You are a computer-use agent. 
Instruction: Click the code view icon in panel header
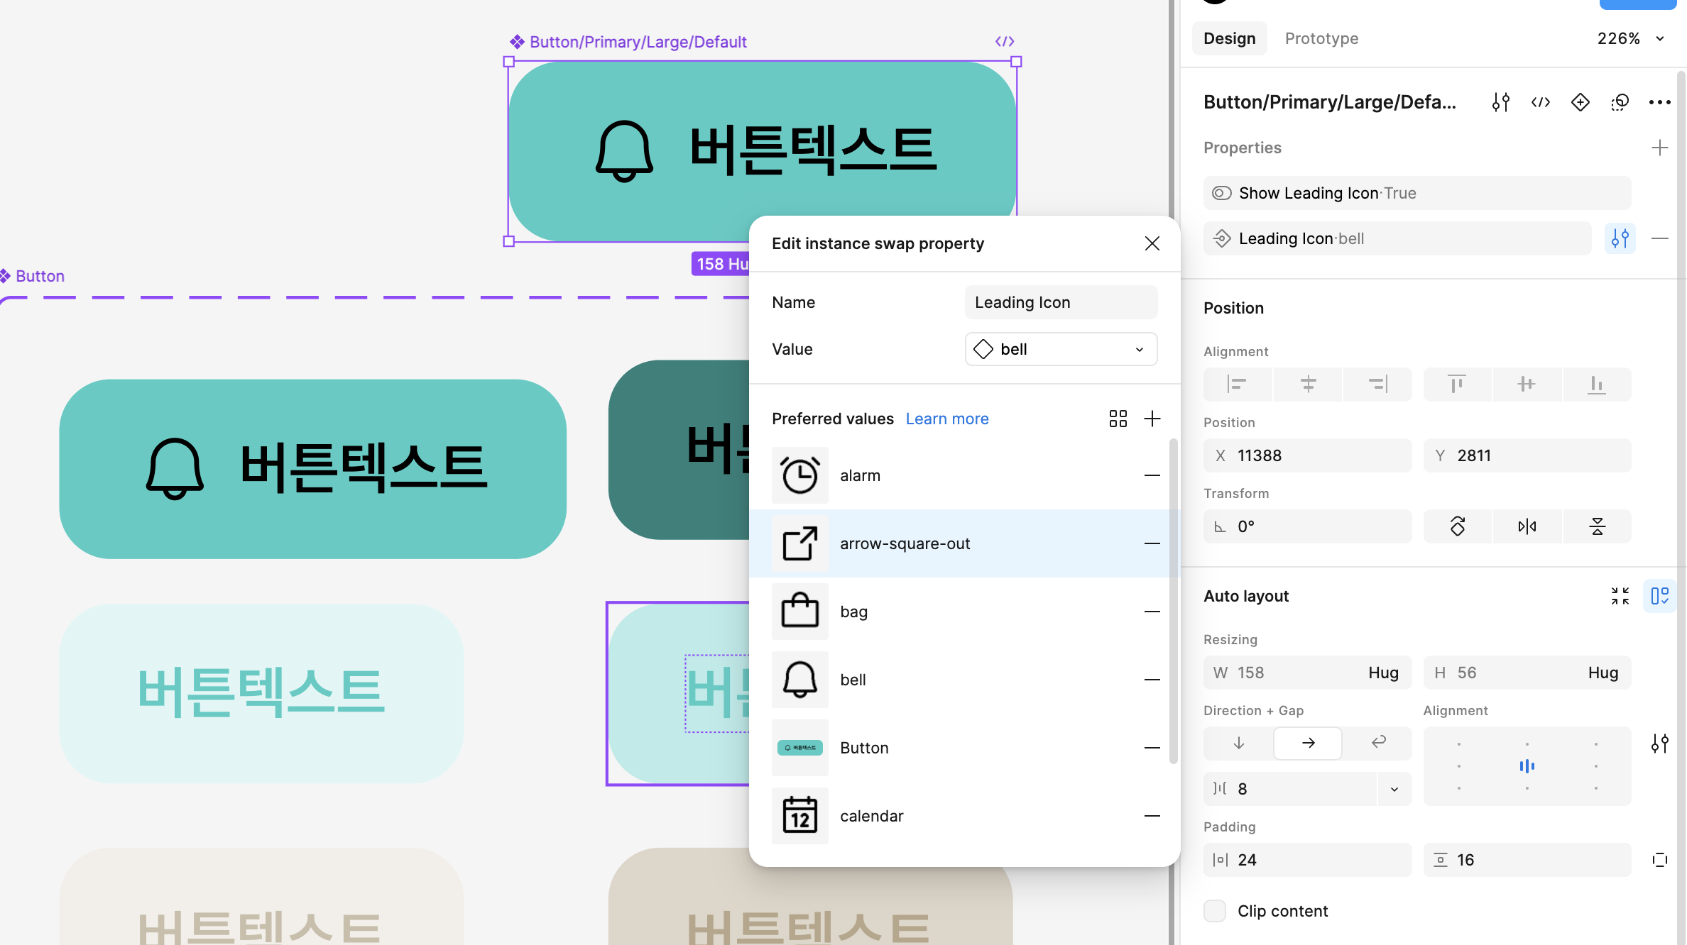point(1540,102)
